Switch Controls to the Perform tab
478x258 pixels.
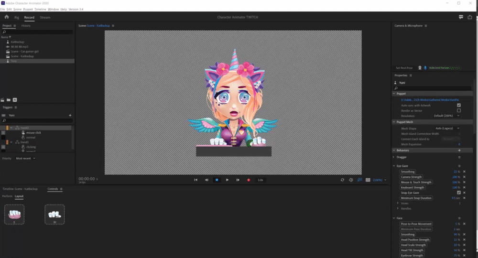pos(7,196)
